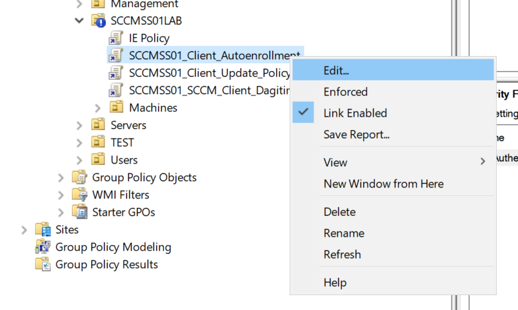The height and width of the screenshot is (310, 518).
Task: Expand the Starter GPOs node
Action: point(61,213)
